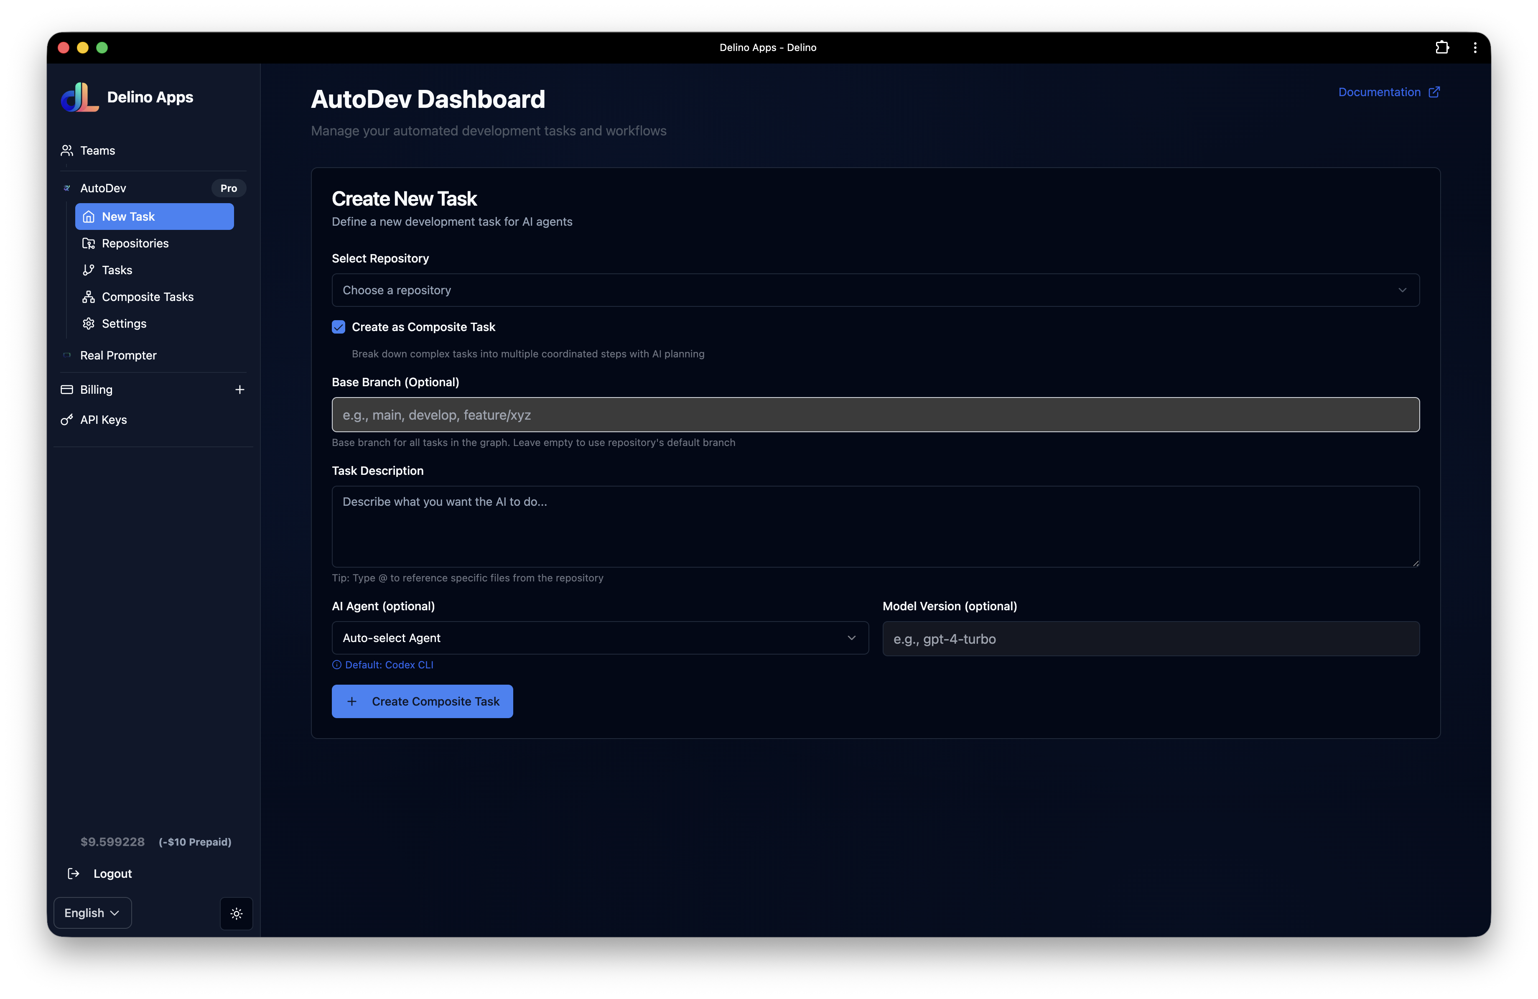Click the plus icon next to Billing

pos(240,390)
